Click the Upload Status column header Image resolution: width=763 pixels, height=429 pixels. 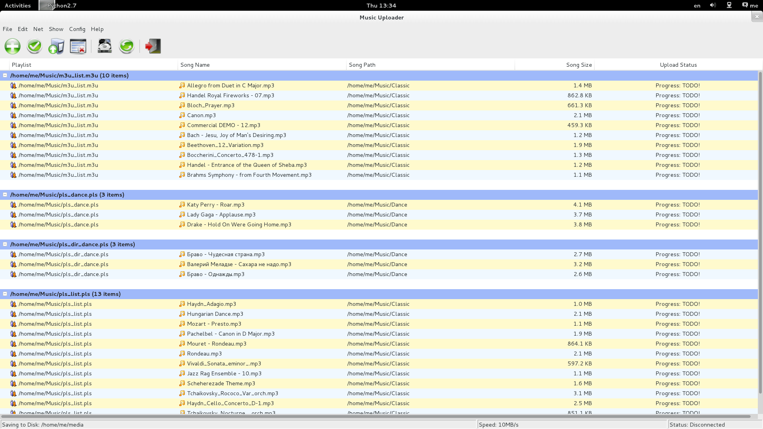tap(678, 65)
